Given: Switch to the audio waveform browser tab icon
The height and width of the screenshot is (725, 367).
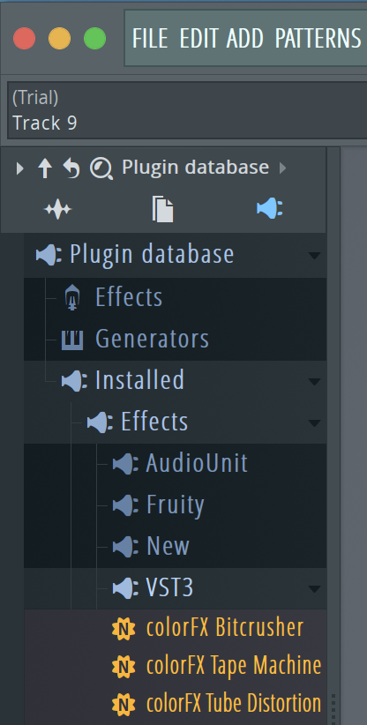Looking at the screenshot, I should click(58, 209).
